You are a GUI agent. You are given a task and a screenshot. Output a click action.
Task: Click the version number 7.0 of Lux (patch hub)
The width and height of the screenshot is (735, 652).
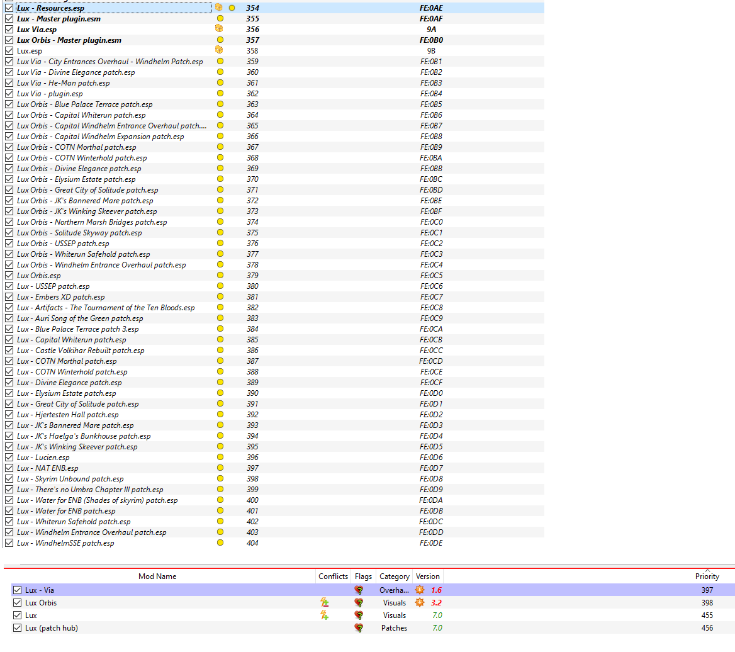pyautogui.click(x=437, y=628)
